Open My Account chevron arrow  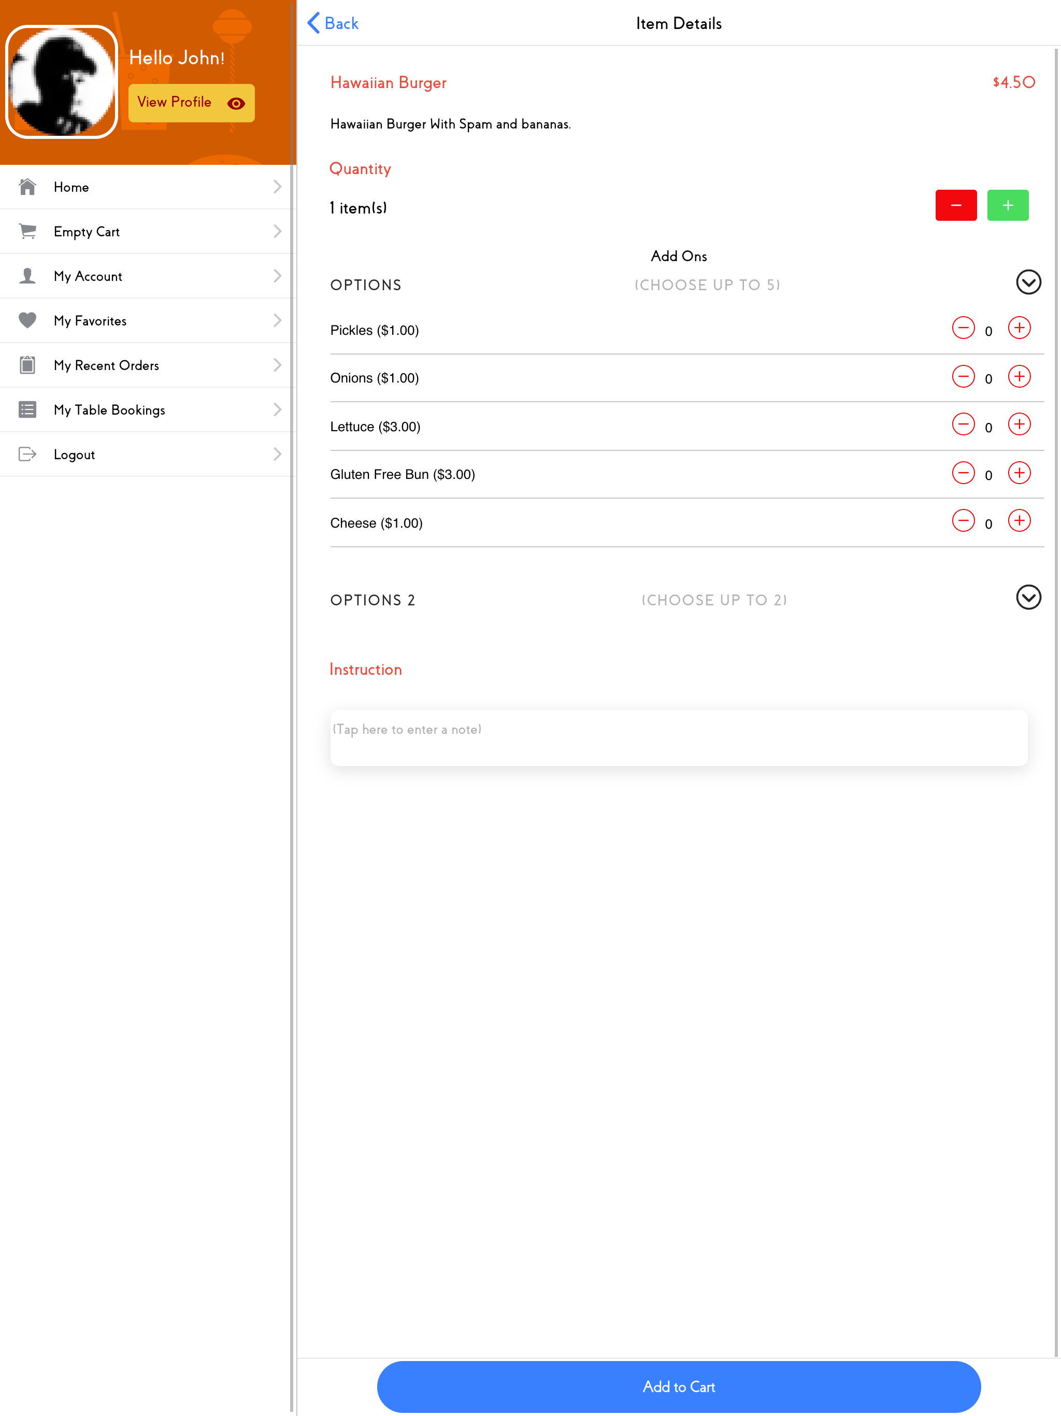point(277,276)
